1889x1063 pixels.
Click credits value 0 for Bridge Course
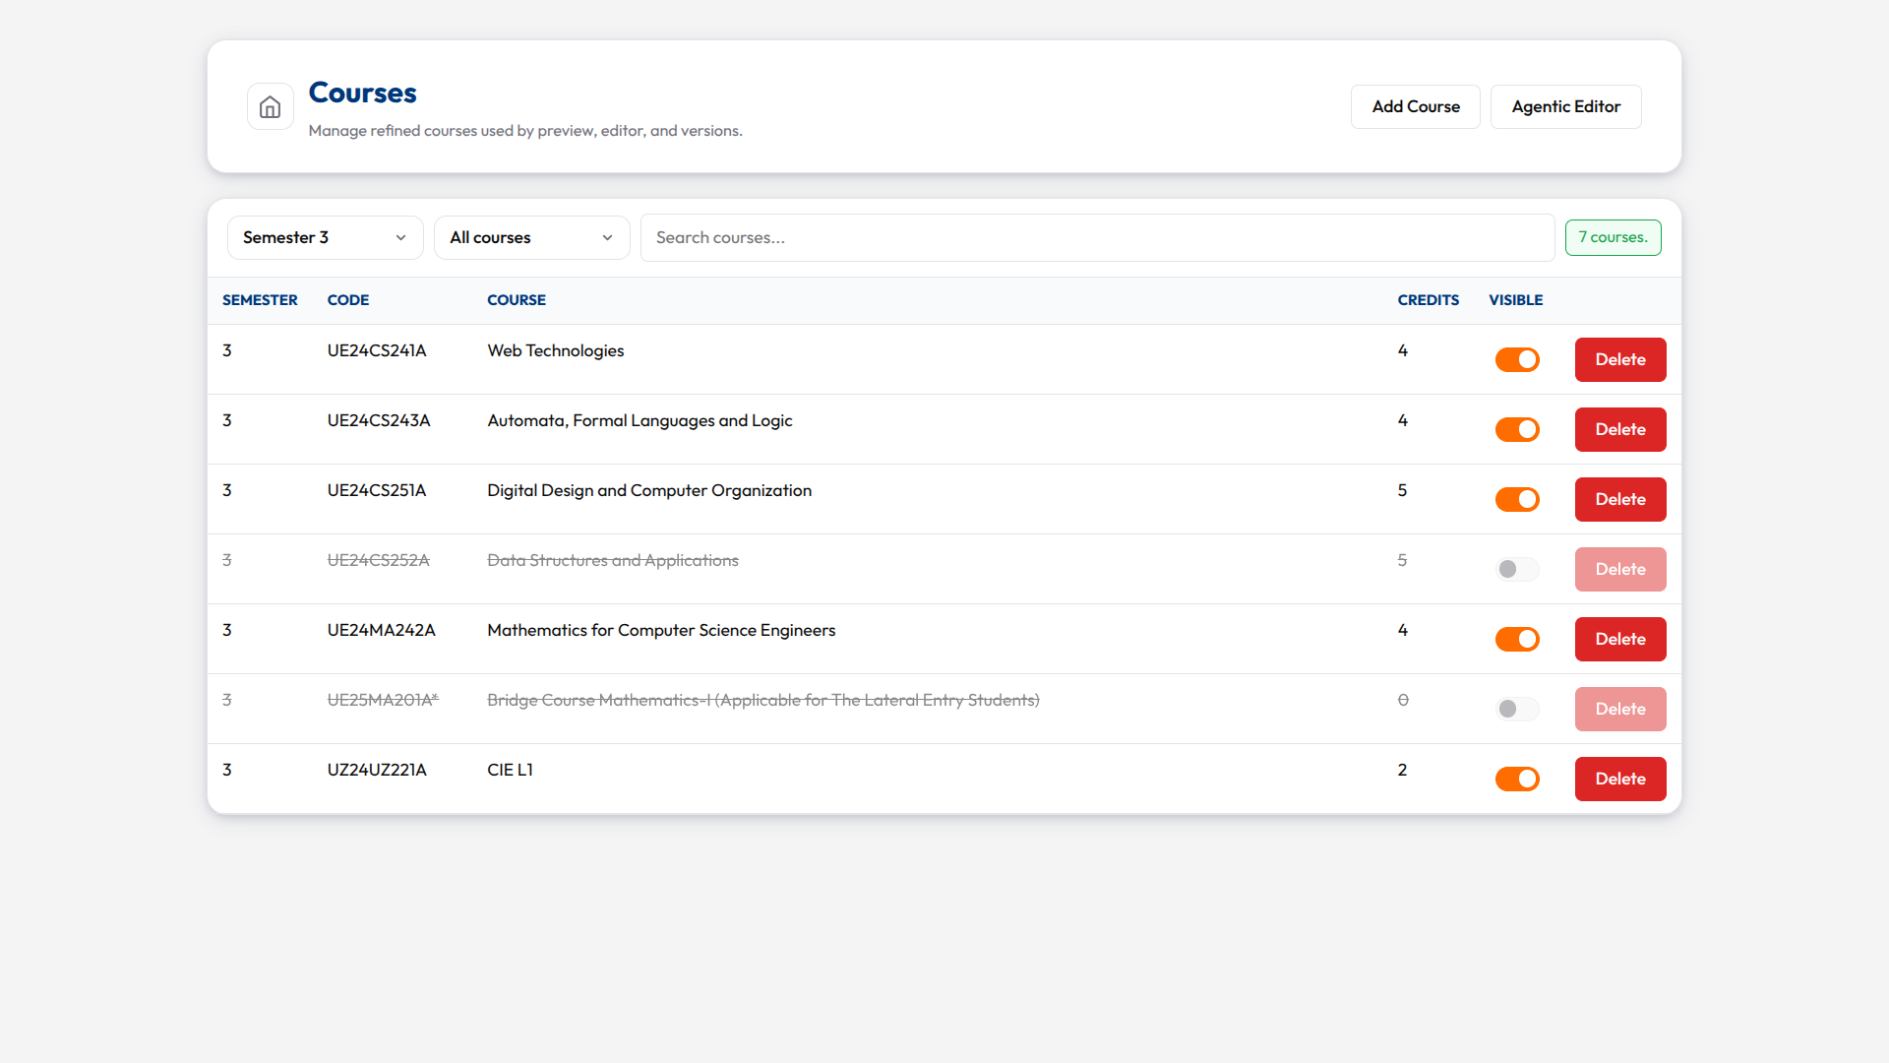(x=1403, y=700)
